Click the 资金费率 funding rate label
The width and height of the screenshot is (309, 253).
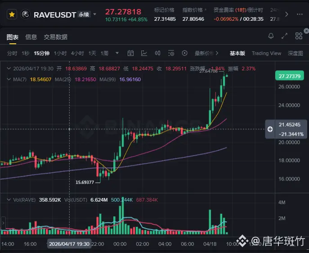click(224, 10)
